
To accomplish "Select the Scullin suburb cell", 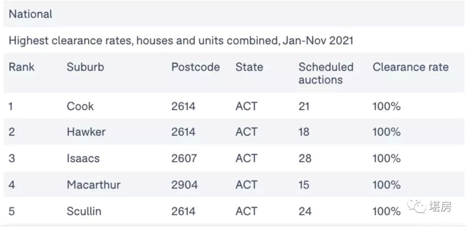I will coord(84,211).
